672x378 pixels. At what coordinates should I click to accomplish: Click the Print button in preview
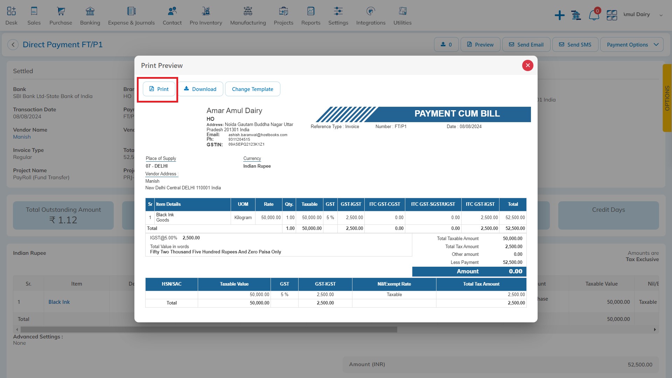(159, 89)
